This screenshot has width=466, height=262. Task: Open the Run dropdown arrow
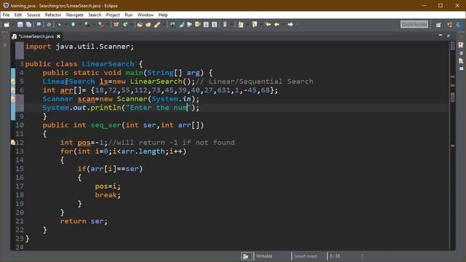click(x=79, y=24)
